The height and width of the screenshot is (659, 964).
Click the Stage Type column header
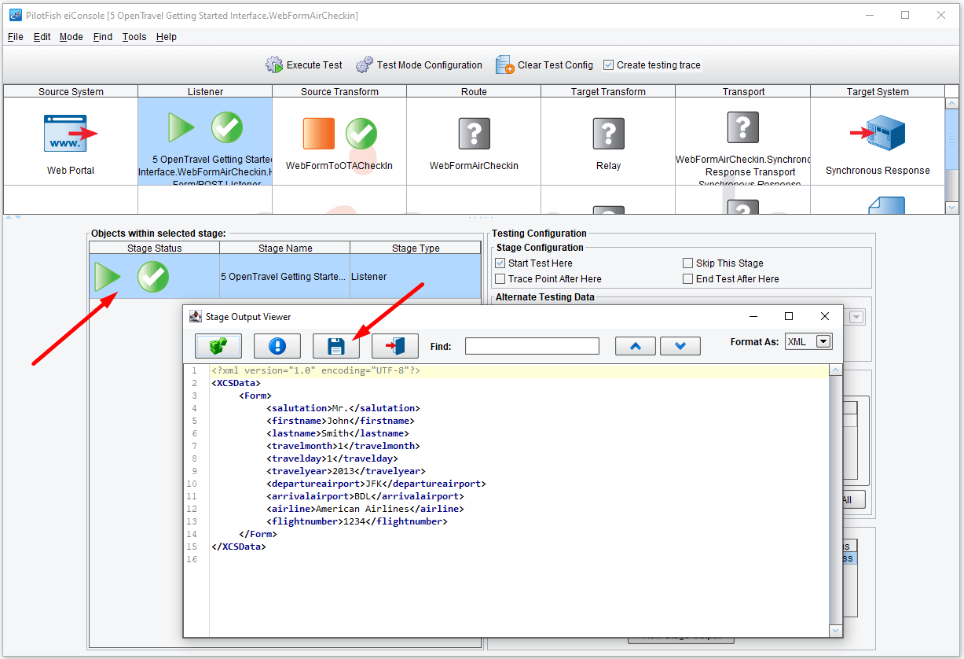(416, 248)
